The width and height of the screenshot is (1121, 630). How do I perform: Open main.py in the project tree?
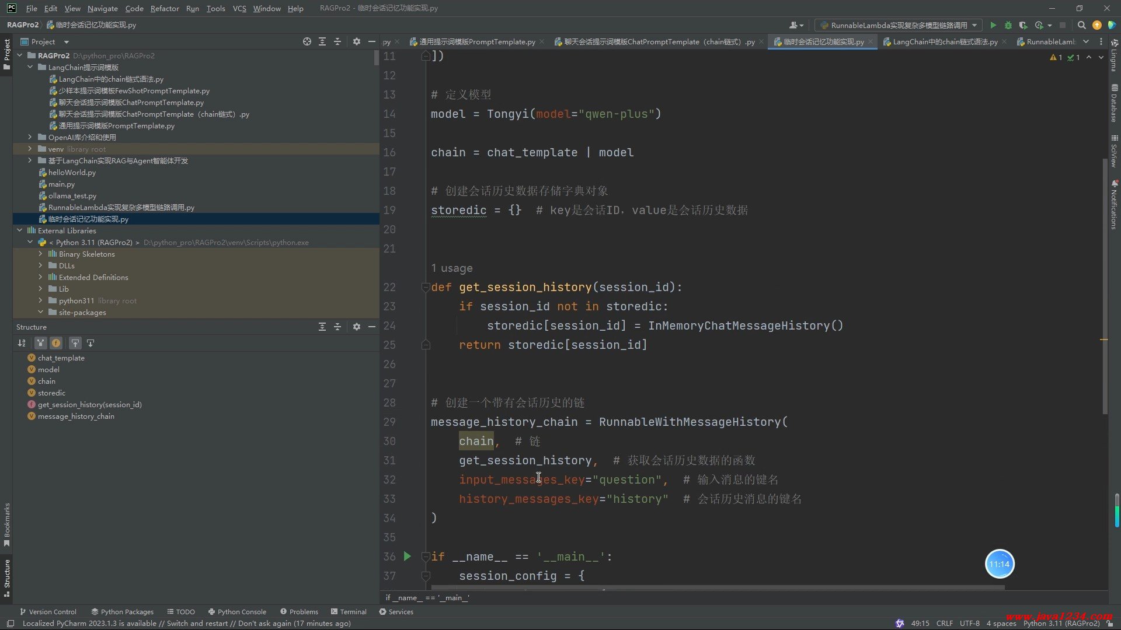[x=61, y=184]
